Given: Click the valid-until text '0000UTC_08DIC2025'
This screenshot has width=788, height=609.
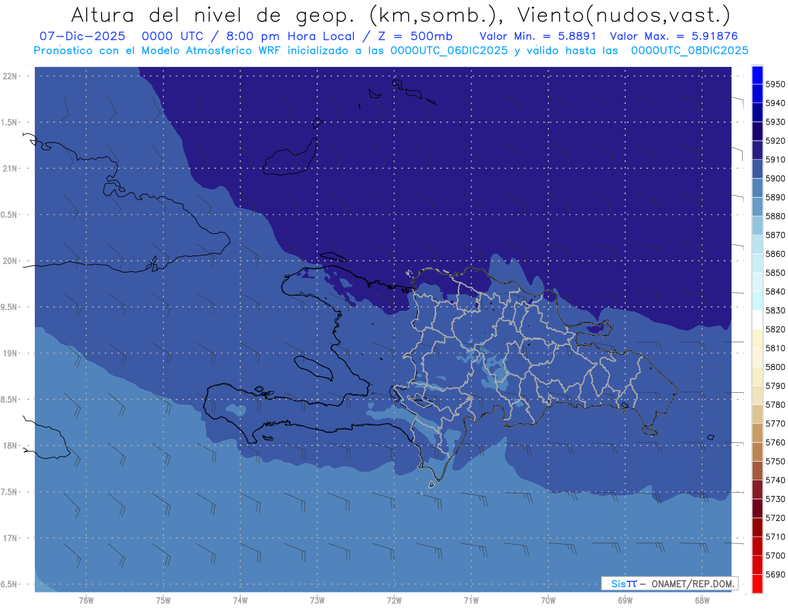Looking at the screenshot, I should pos(689,51).
